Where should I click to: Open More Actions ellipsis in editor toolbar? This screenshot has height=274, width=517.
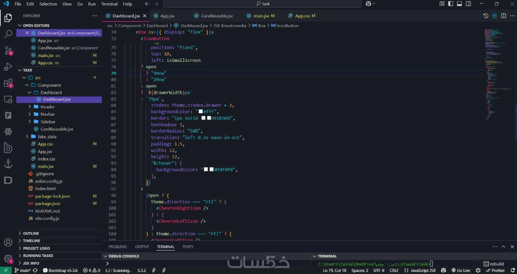click(x=512, y=16)
